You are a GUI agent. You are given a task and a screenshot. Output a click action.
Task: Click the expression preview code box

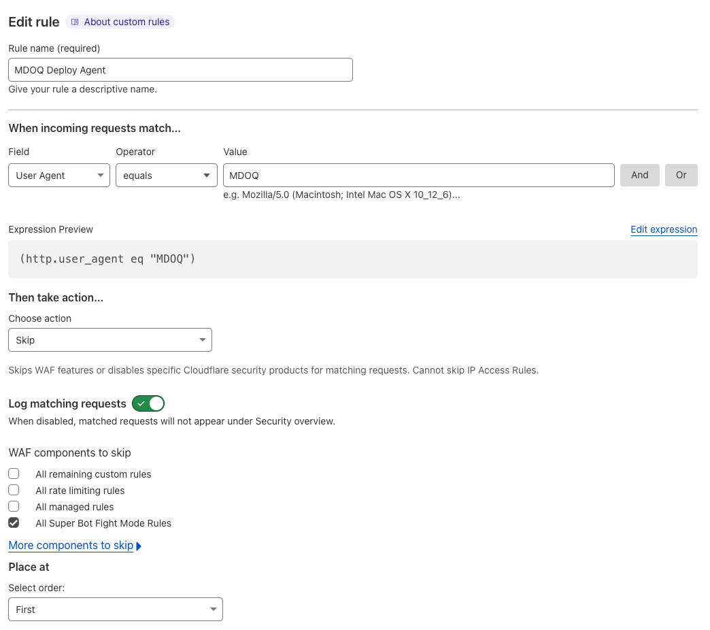coord(353,259)
